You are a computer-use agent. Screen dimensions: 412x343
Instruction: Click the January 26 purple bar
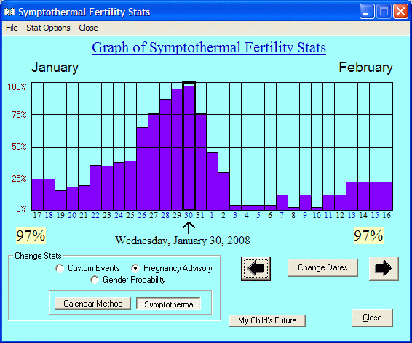tap(142, 169)
